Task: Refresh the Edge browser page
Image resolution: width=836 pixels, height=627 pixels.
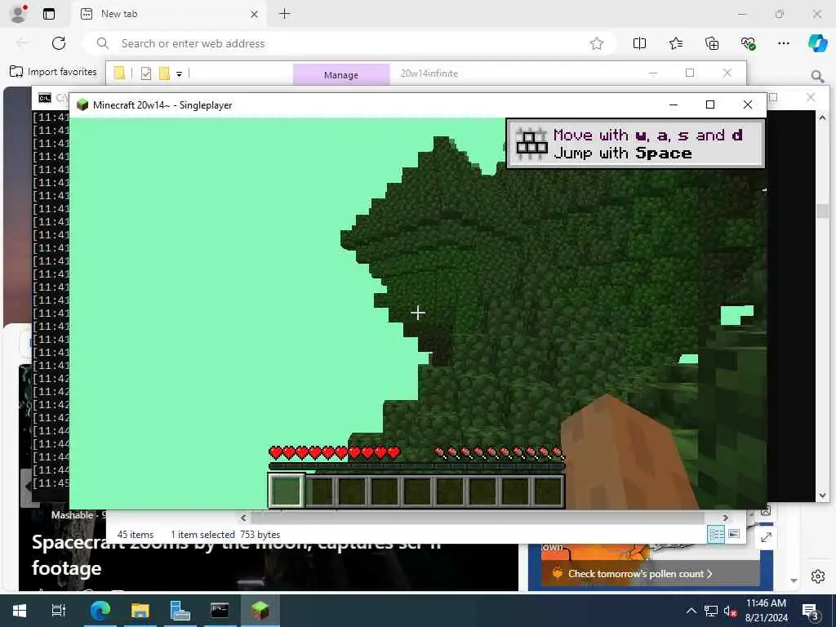Action: pyautogui.click(x=59, y=43)
